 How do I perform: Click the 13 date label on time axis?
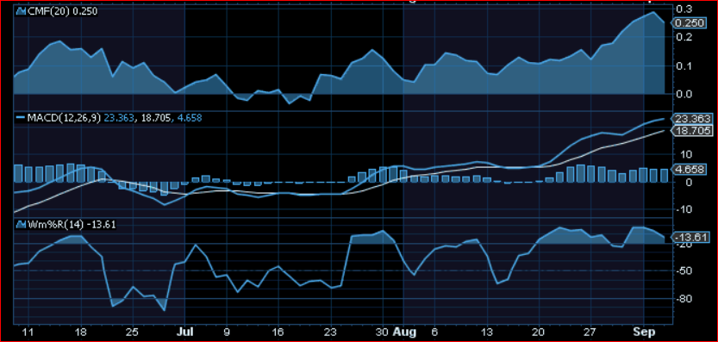(487, 331)
